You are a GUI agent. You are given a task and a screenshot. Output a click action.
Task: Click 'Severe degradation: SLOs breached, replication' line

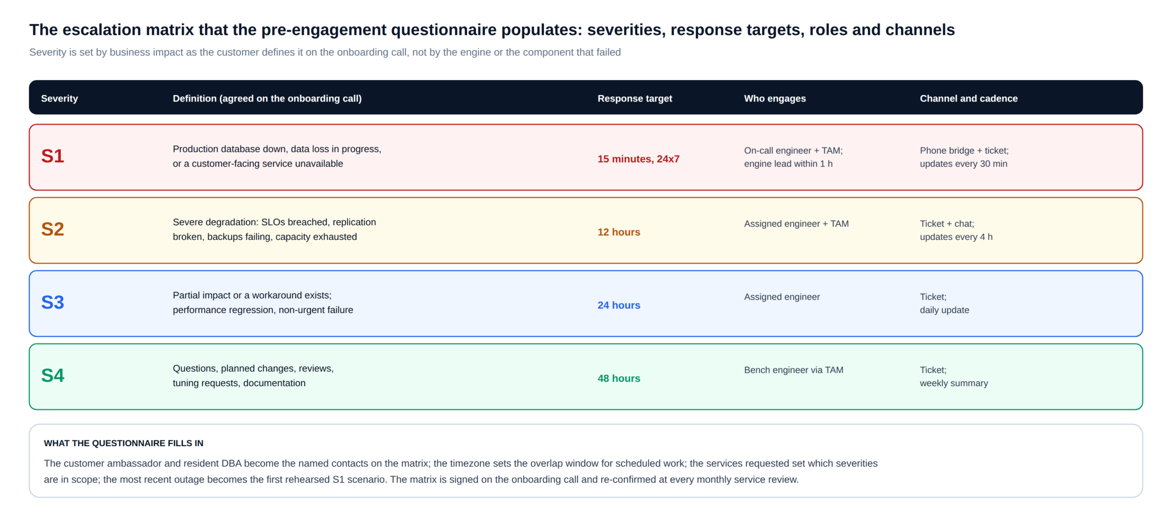[x=274, y=222]
